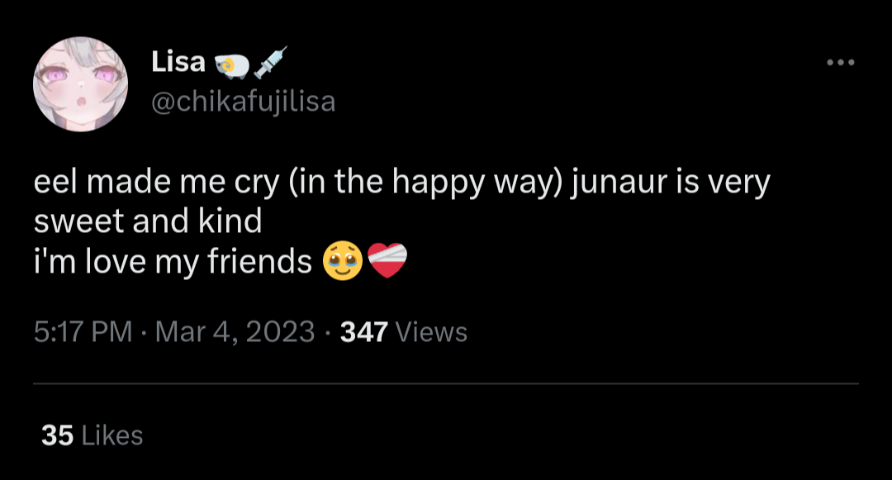Click the word Views after 347
This screenshot has height=480, width=892.
coord(430,332)
